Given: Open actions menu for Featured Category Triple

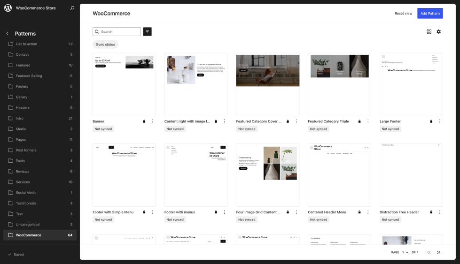Looking at the screenshot, I should [368, 121].
